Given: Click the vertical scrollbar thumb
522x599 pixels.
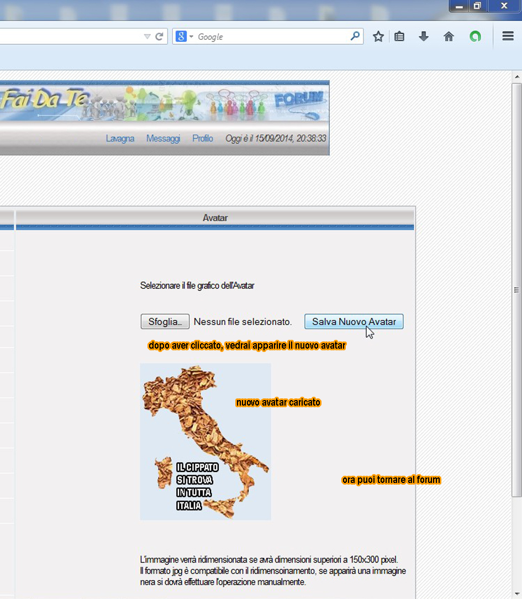Looking at the screenshot, I should coord(516,290).
